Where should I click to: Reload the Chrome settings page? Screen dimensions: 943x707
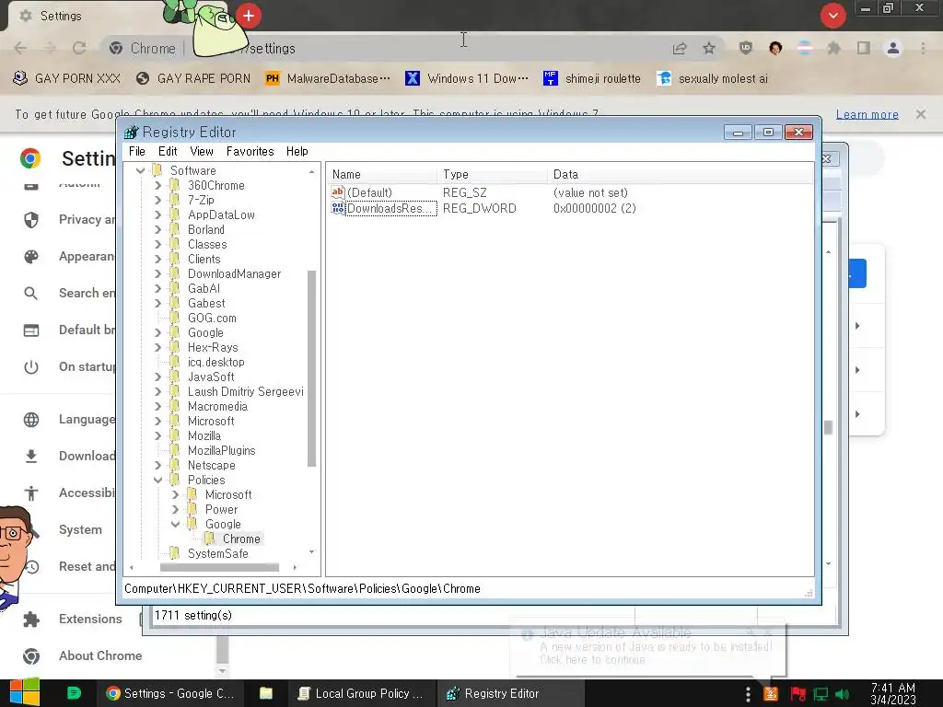(79, 48)
